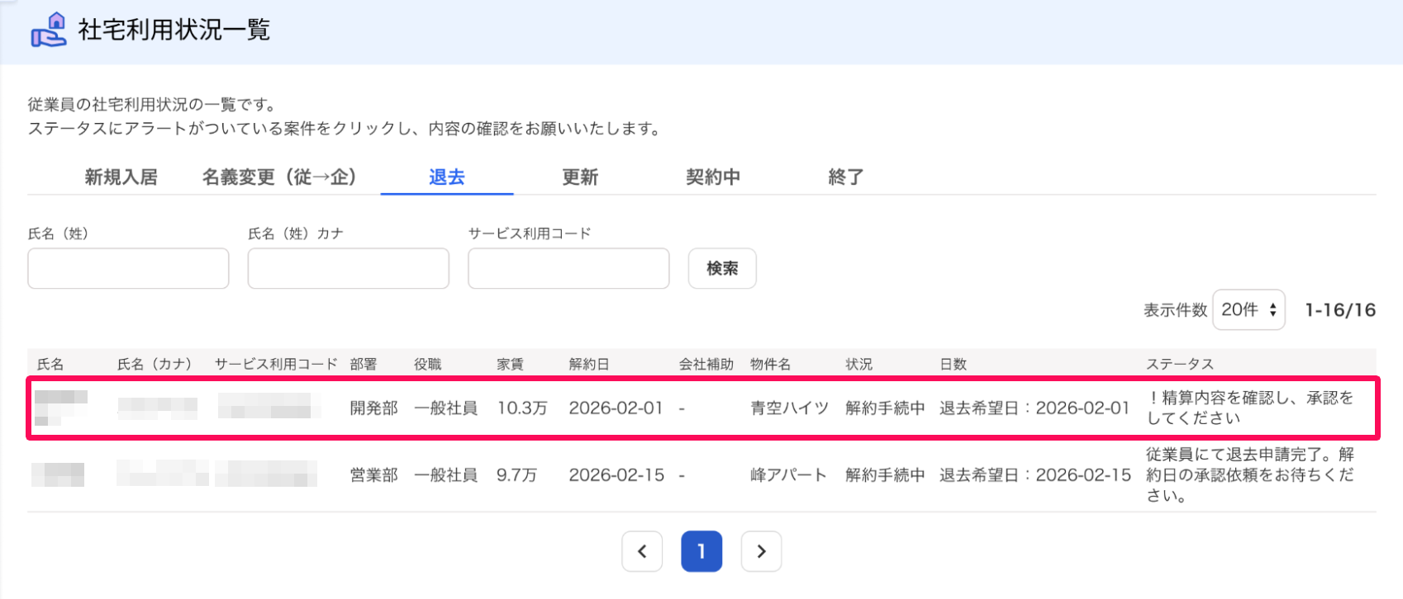The height and width of the screenshot is (599, 1403).
Task: Open the 表示件数 20件 dropdown
Action: point(1248,309)
